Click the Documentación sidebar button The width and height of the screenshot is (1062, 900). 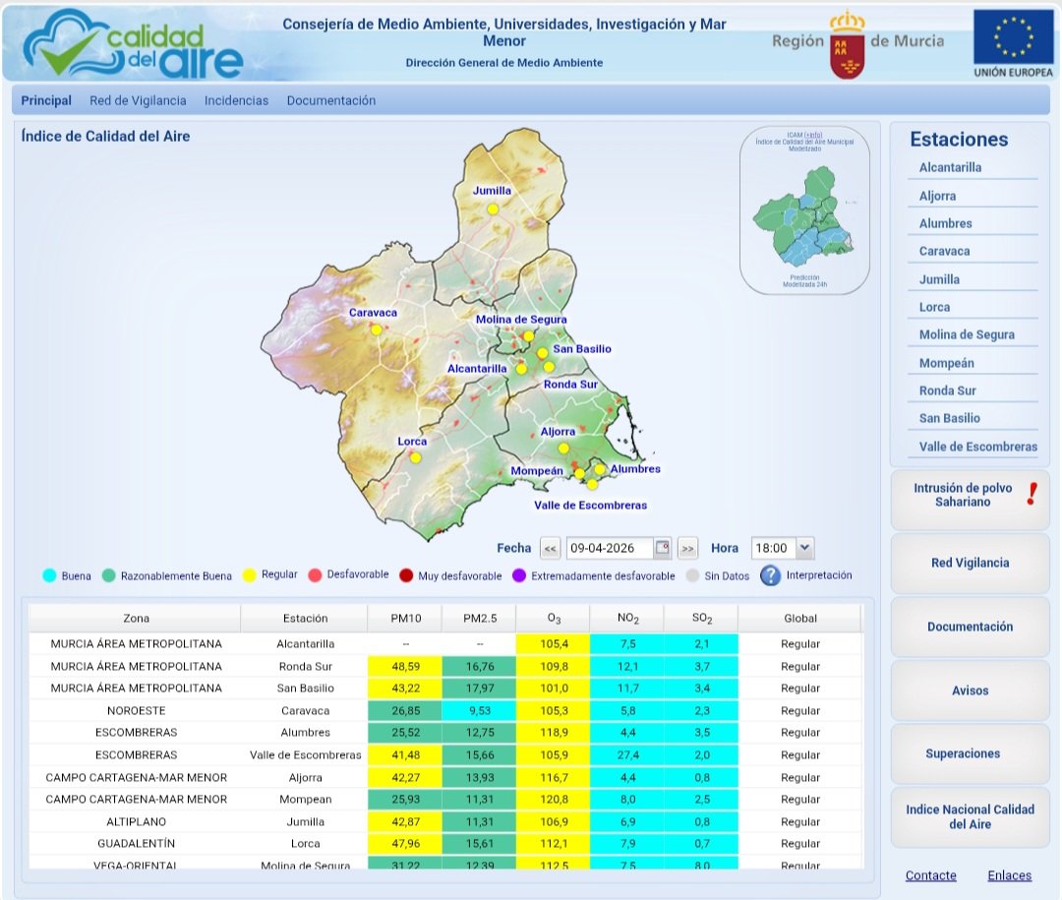(x=970, y=627)
